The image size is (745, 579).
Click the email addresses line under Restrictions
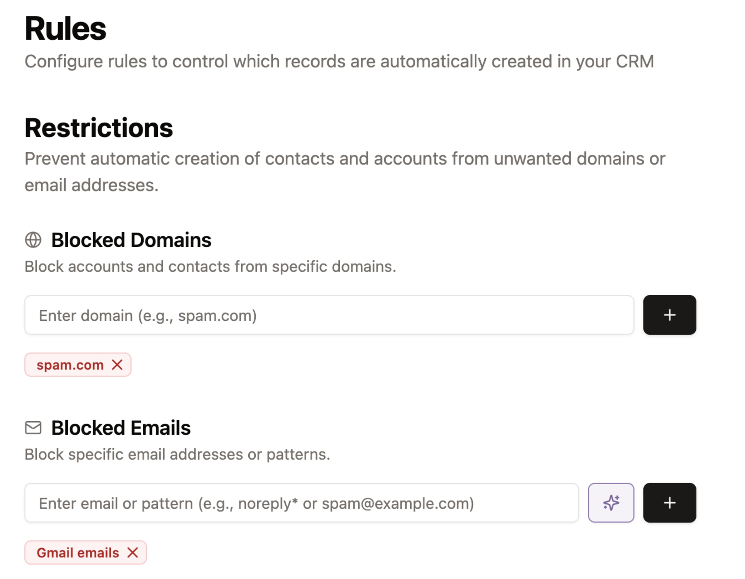coord(92,185)
